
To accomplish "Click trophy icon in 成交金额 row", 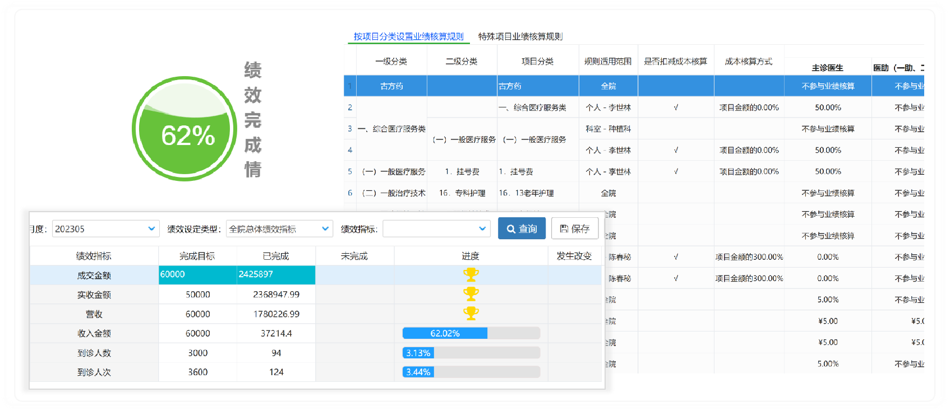I will pyautogui.click(x=471, y=274).
